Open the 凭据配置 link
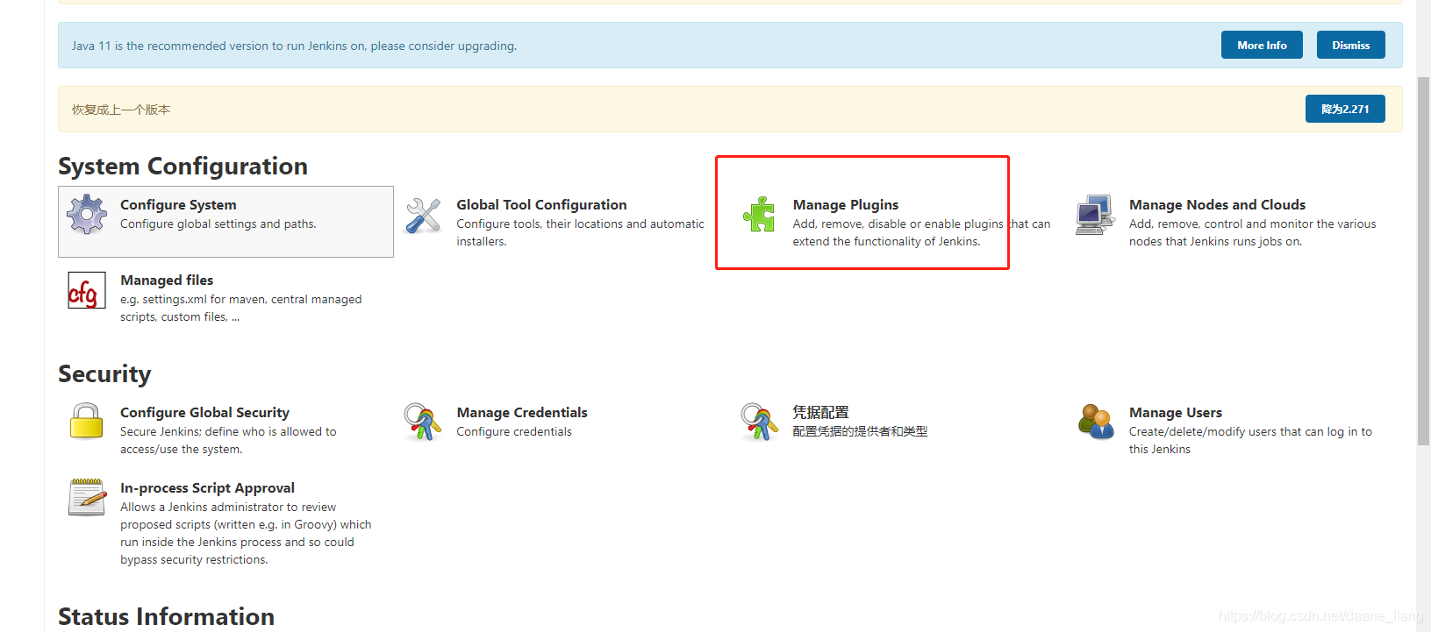The width and height of the screenshot is (1431, 632). point(821,412)
